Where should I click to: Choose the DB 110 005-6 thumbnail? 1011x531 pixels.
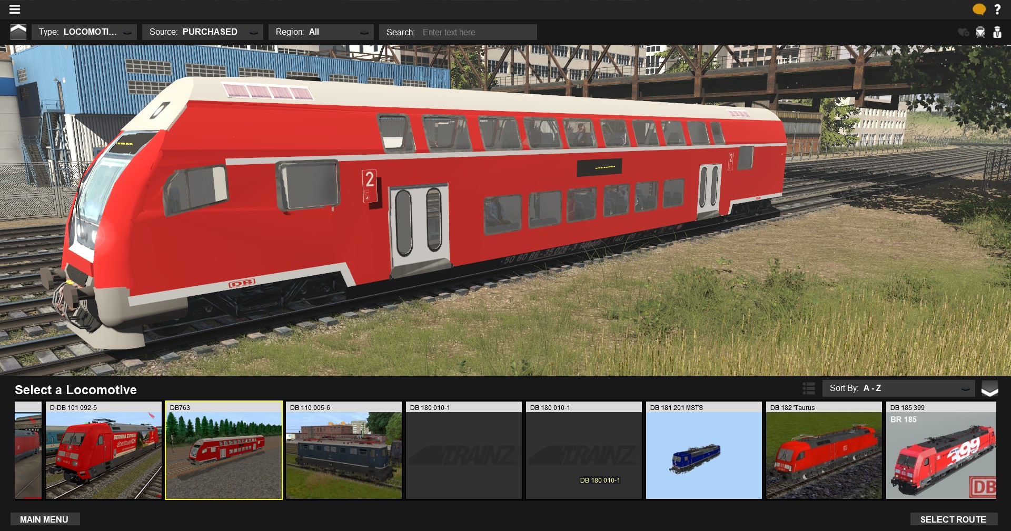(x=344, y=450)
